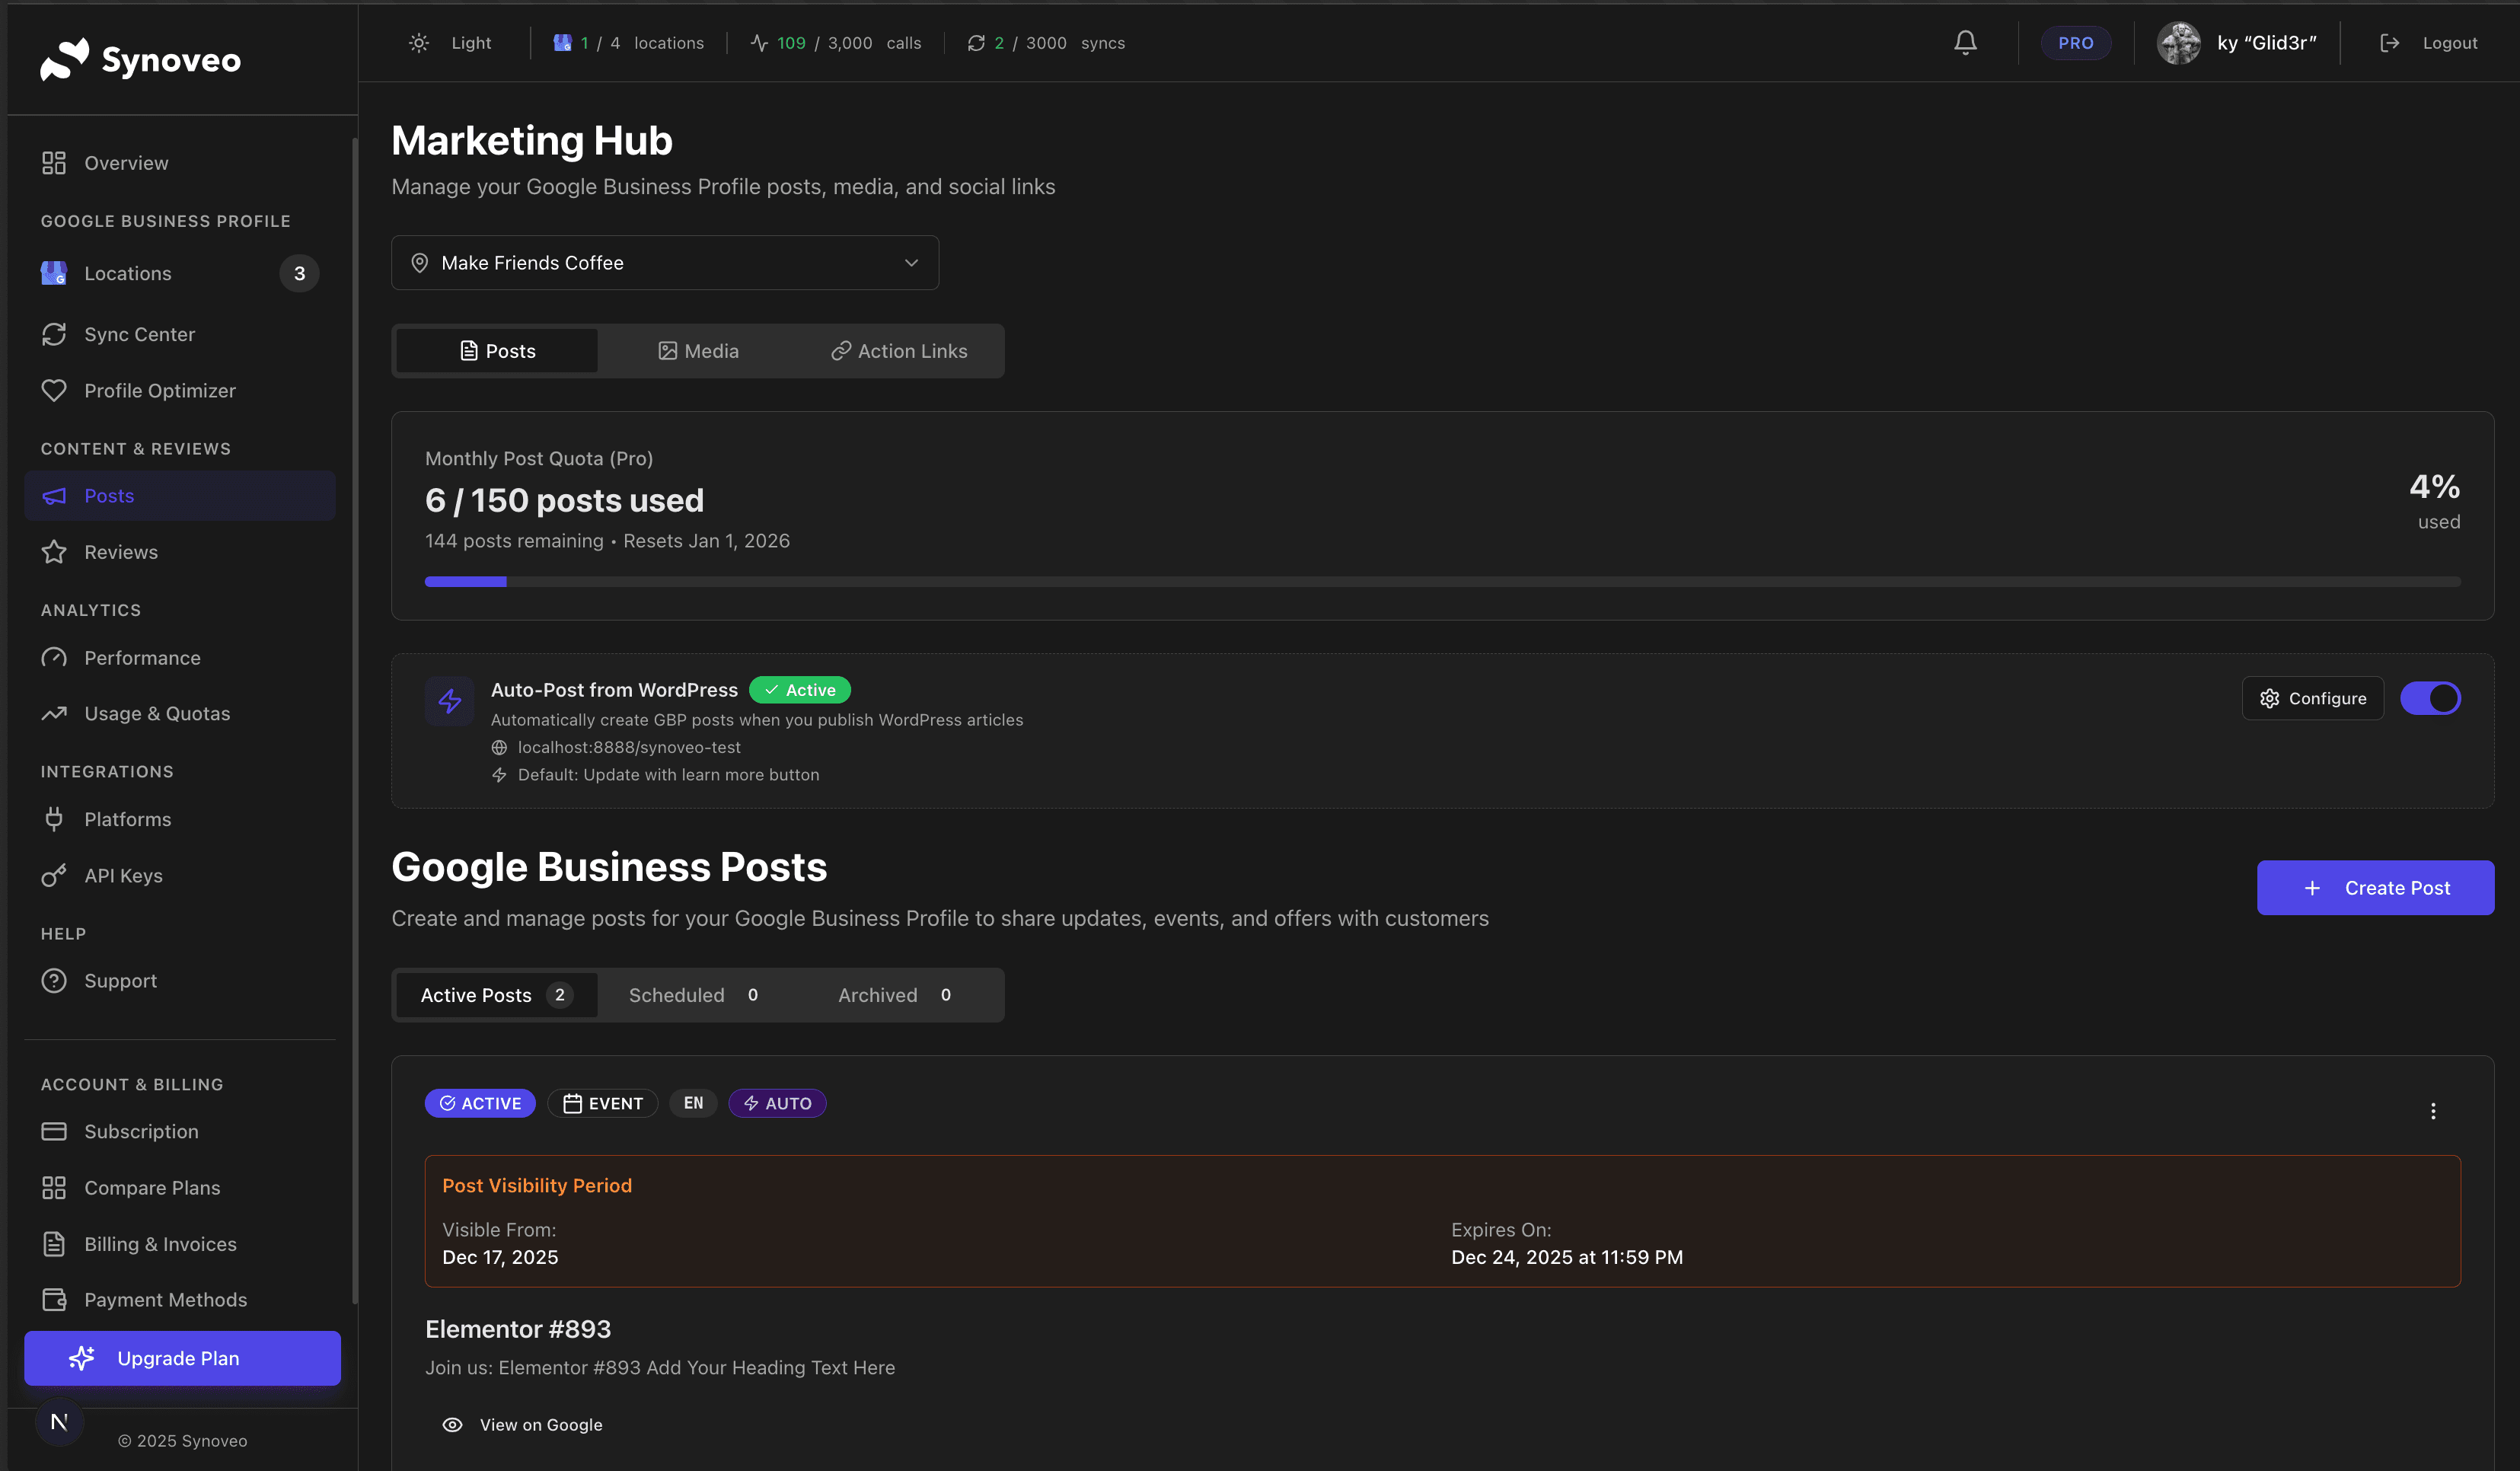Open the Make Friends Coffee location dropdown

(665, 262)
